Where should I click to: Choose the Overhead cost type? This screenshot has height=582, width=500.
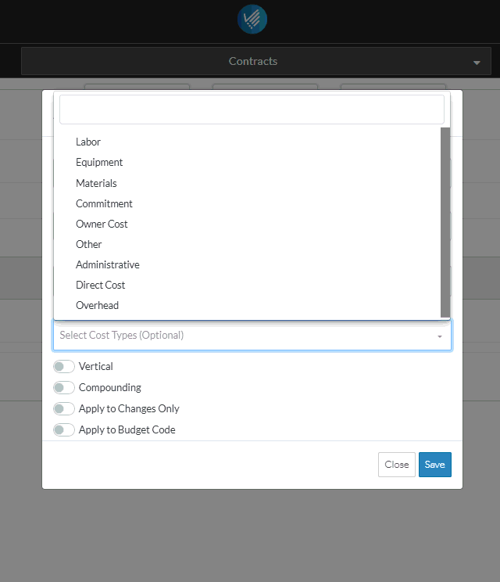point(97,305)
